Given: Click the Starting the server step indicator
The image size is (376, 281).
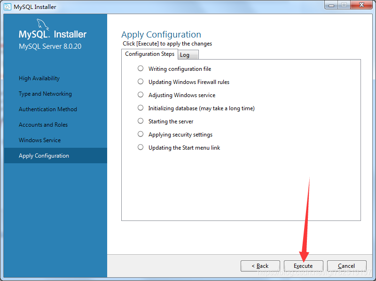Looking at the screenshot, I should pos(141,121).
